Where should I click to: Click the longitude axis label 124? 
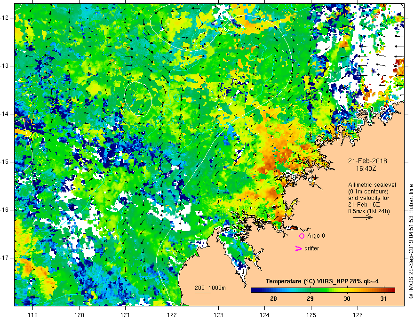pyautogui.click(x=264, y=315)
